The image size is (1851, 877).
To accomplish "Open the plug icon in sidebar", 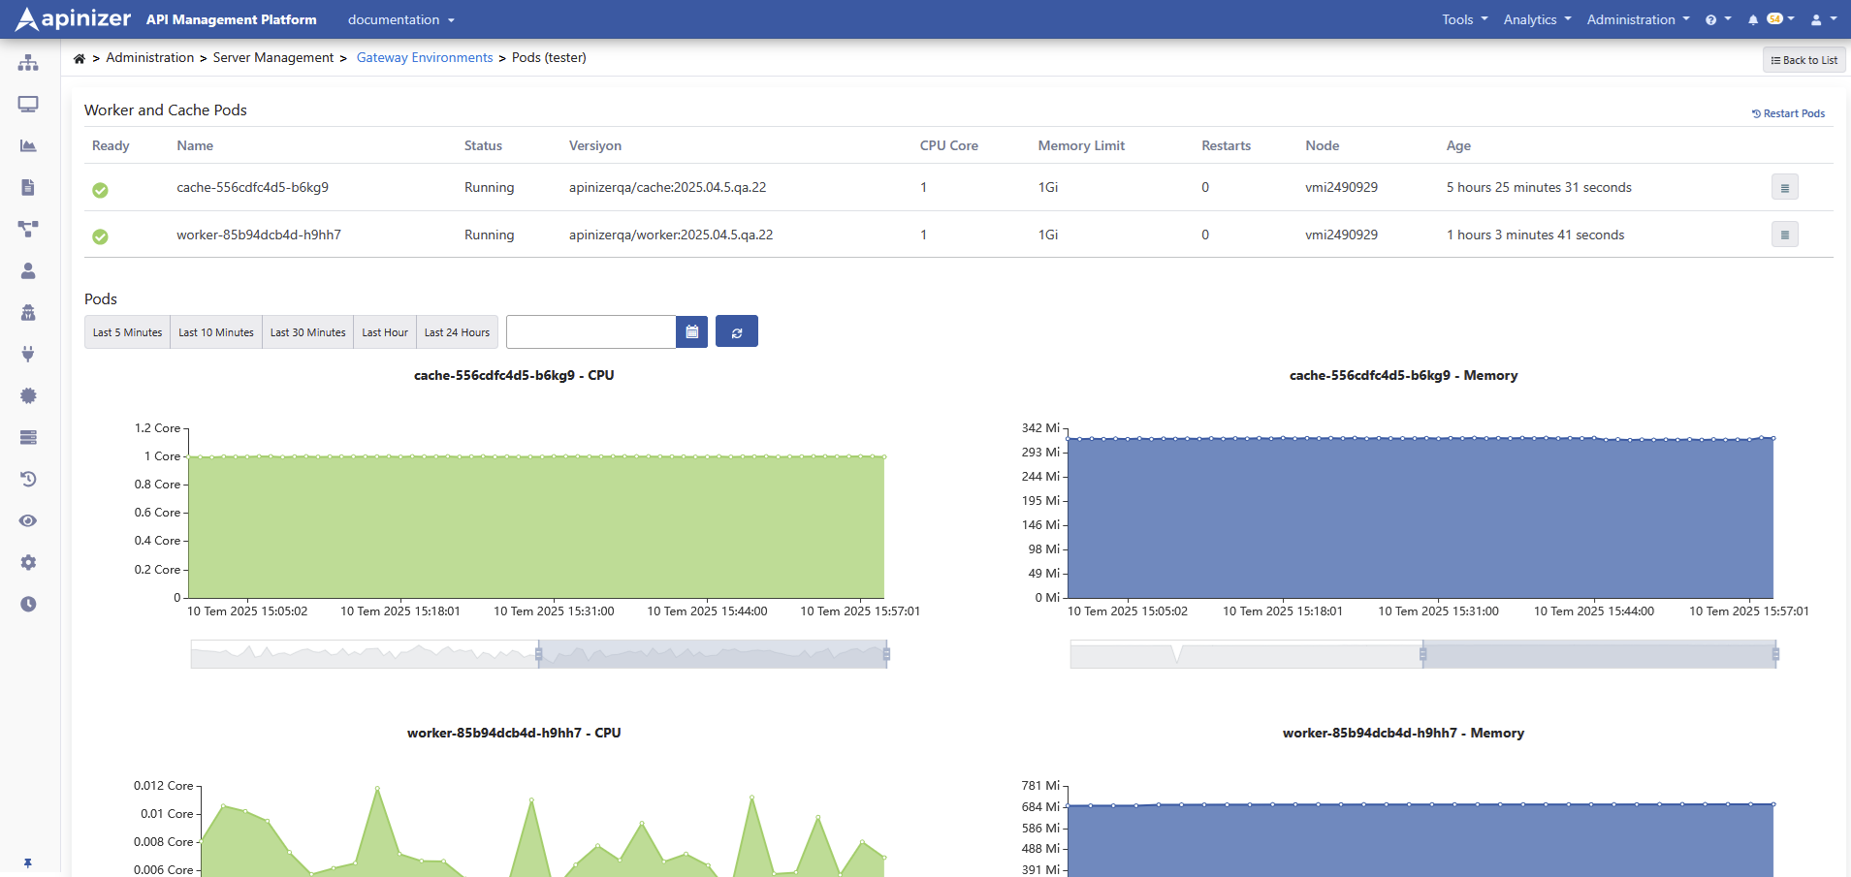I will coord(28,355).
